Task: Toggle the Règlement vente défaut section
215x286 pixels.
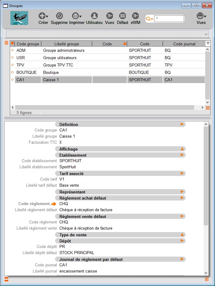Action: (182, 216)
